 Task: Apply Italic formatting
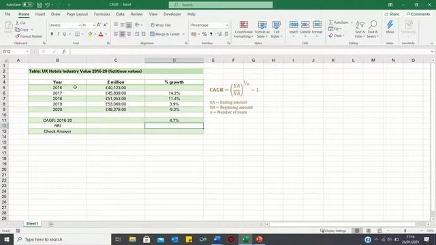point(58,34)
